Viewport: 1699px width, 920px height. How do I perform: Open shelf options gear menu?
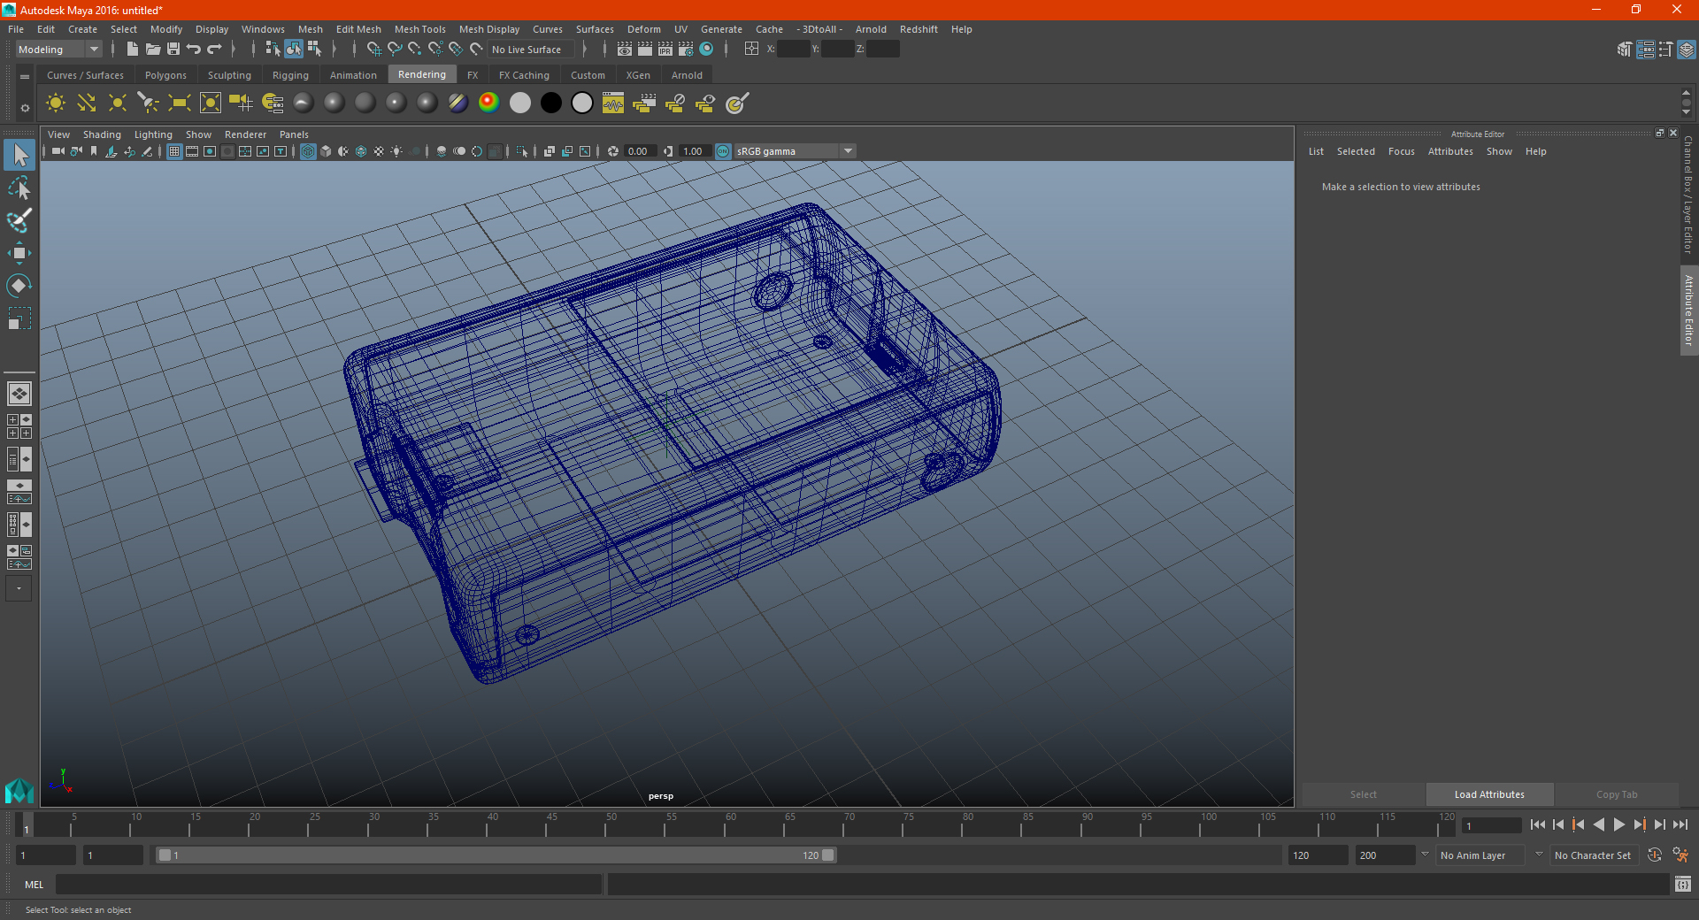(25, 108)
